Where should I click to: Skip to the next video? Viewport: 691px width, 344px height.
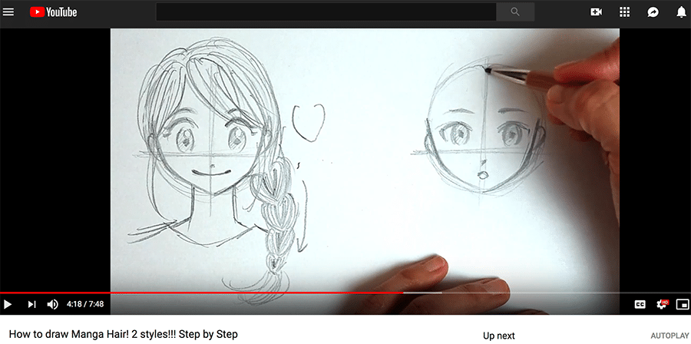[x=31, y=304]
